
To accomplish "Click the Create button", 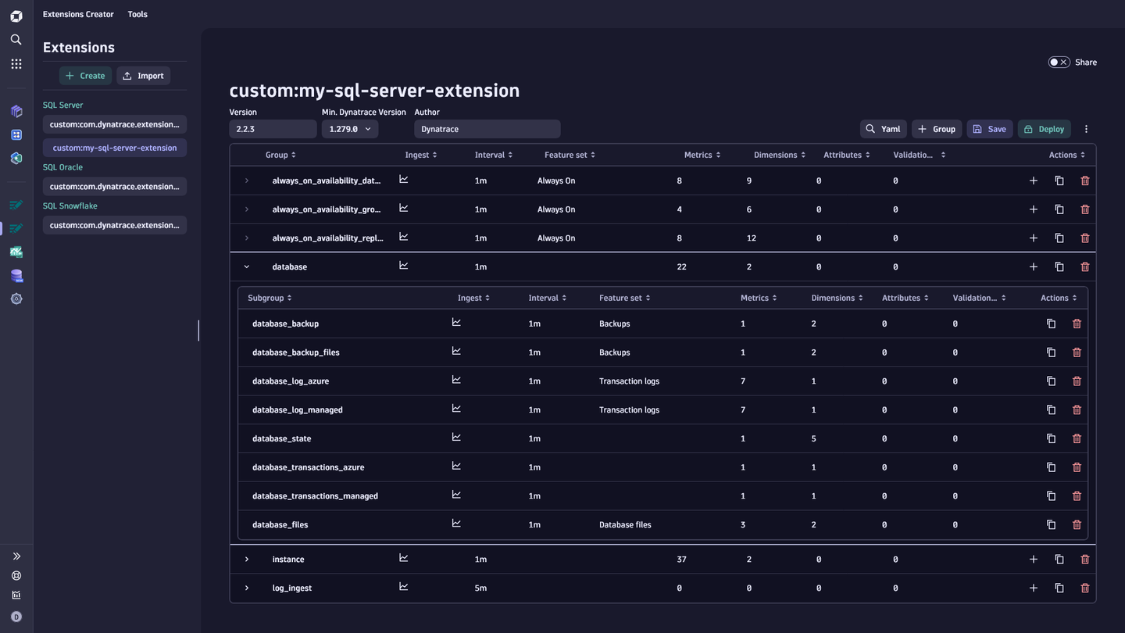I will pos(84,75).
